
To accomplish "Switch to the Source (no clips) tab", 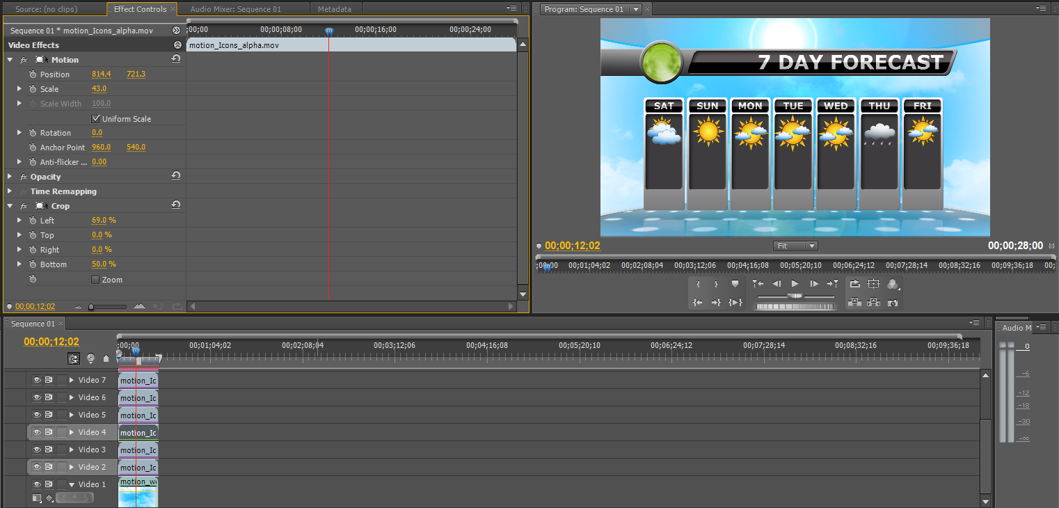I will 47,9.
